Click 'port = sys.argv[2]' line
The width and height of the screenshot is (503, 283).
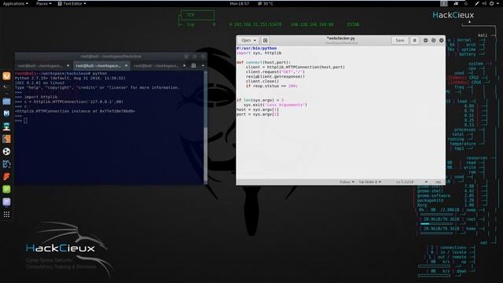(257, 114)
